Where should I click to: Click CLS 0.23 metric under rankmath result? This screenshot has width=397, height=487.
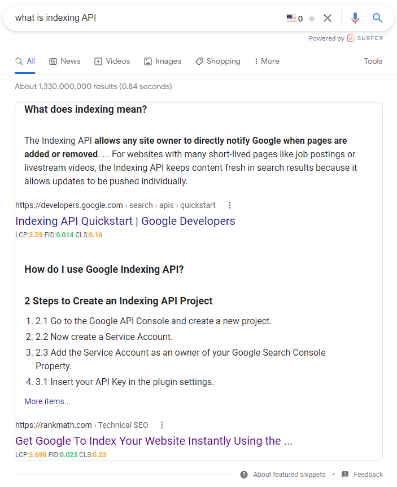(93, 455)
